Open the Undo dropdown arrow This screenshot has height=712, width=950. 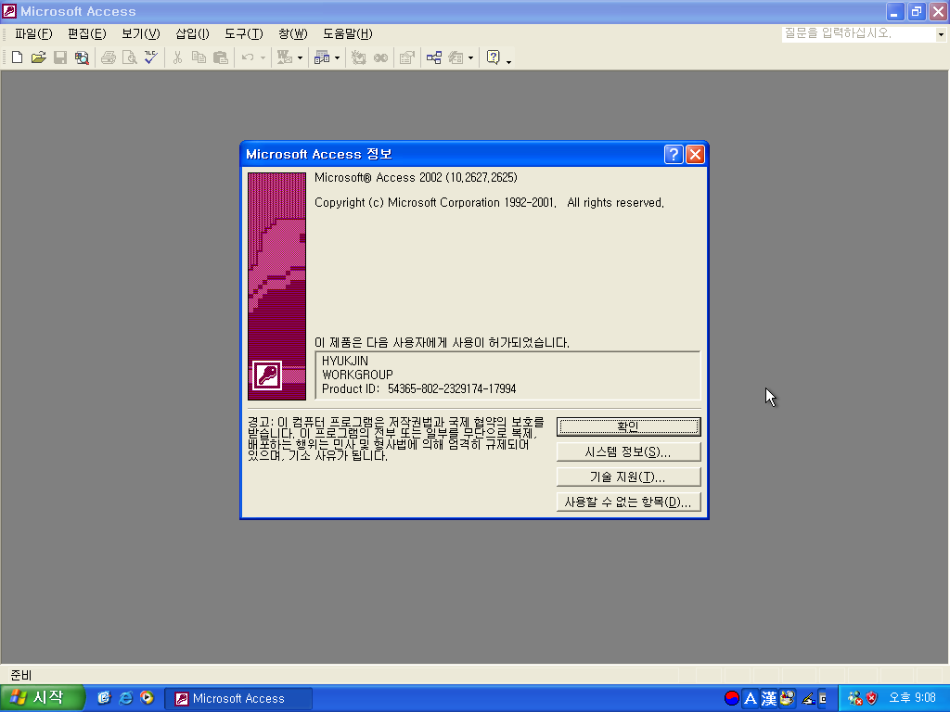click(x=263, y=58)
